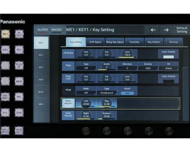Open the DSK MISC button
190x152 pixels.
(x=5, y=97)
